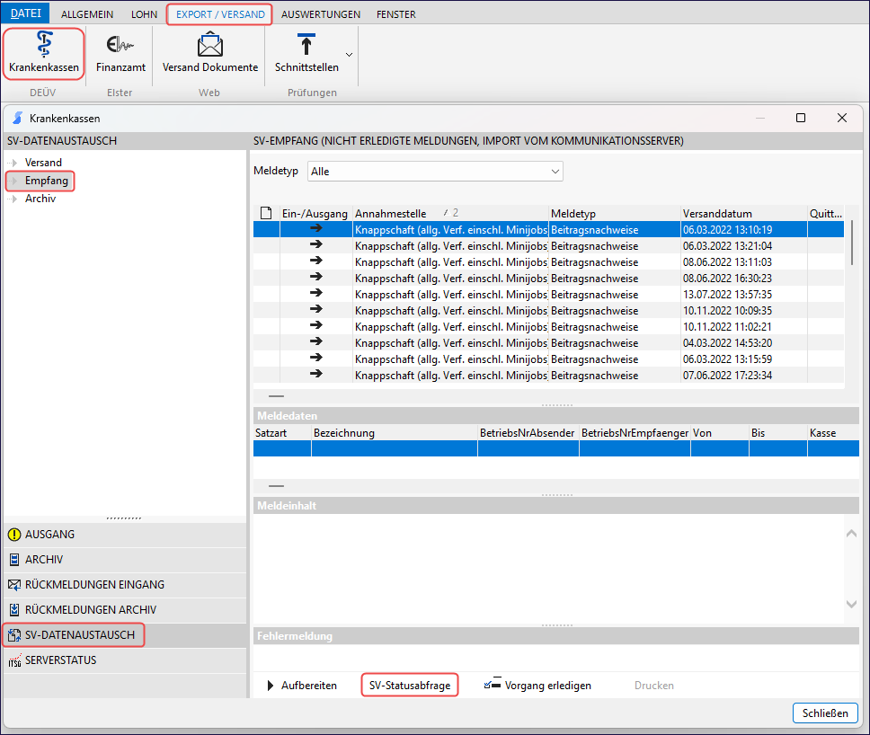Select the RÜCKMELDUNGEN ARCHIV section
Screen dimensions: 870x735
click(91, 610)
